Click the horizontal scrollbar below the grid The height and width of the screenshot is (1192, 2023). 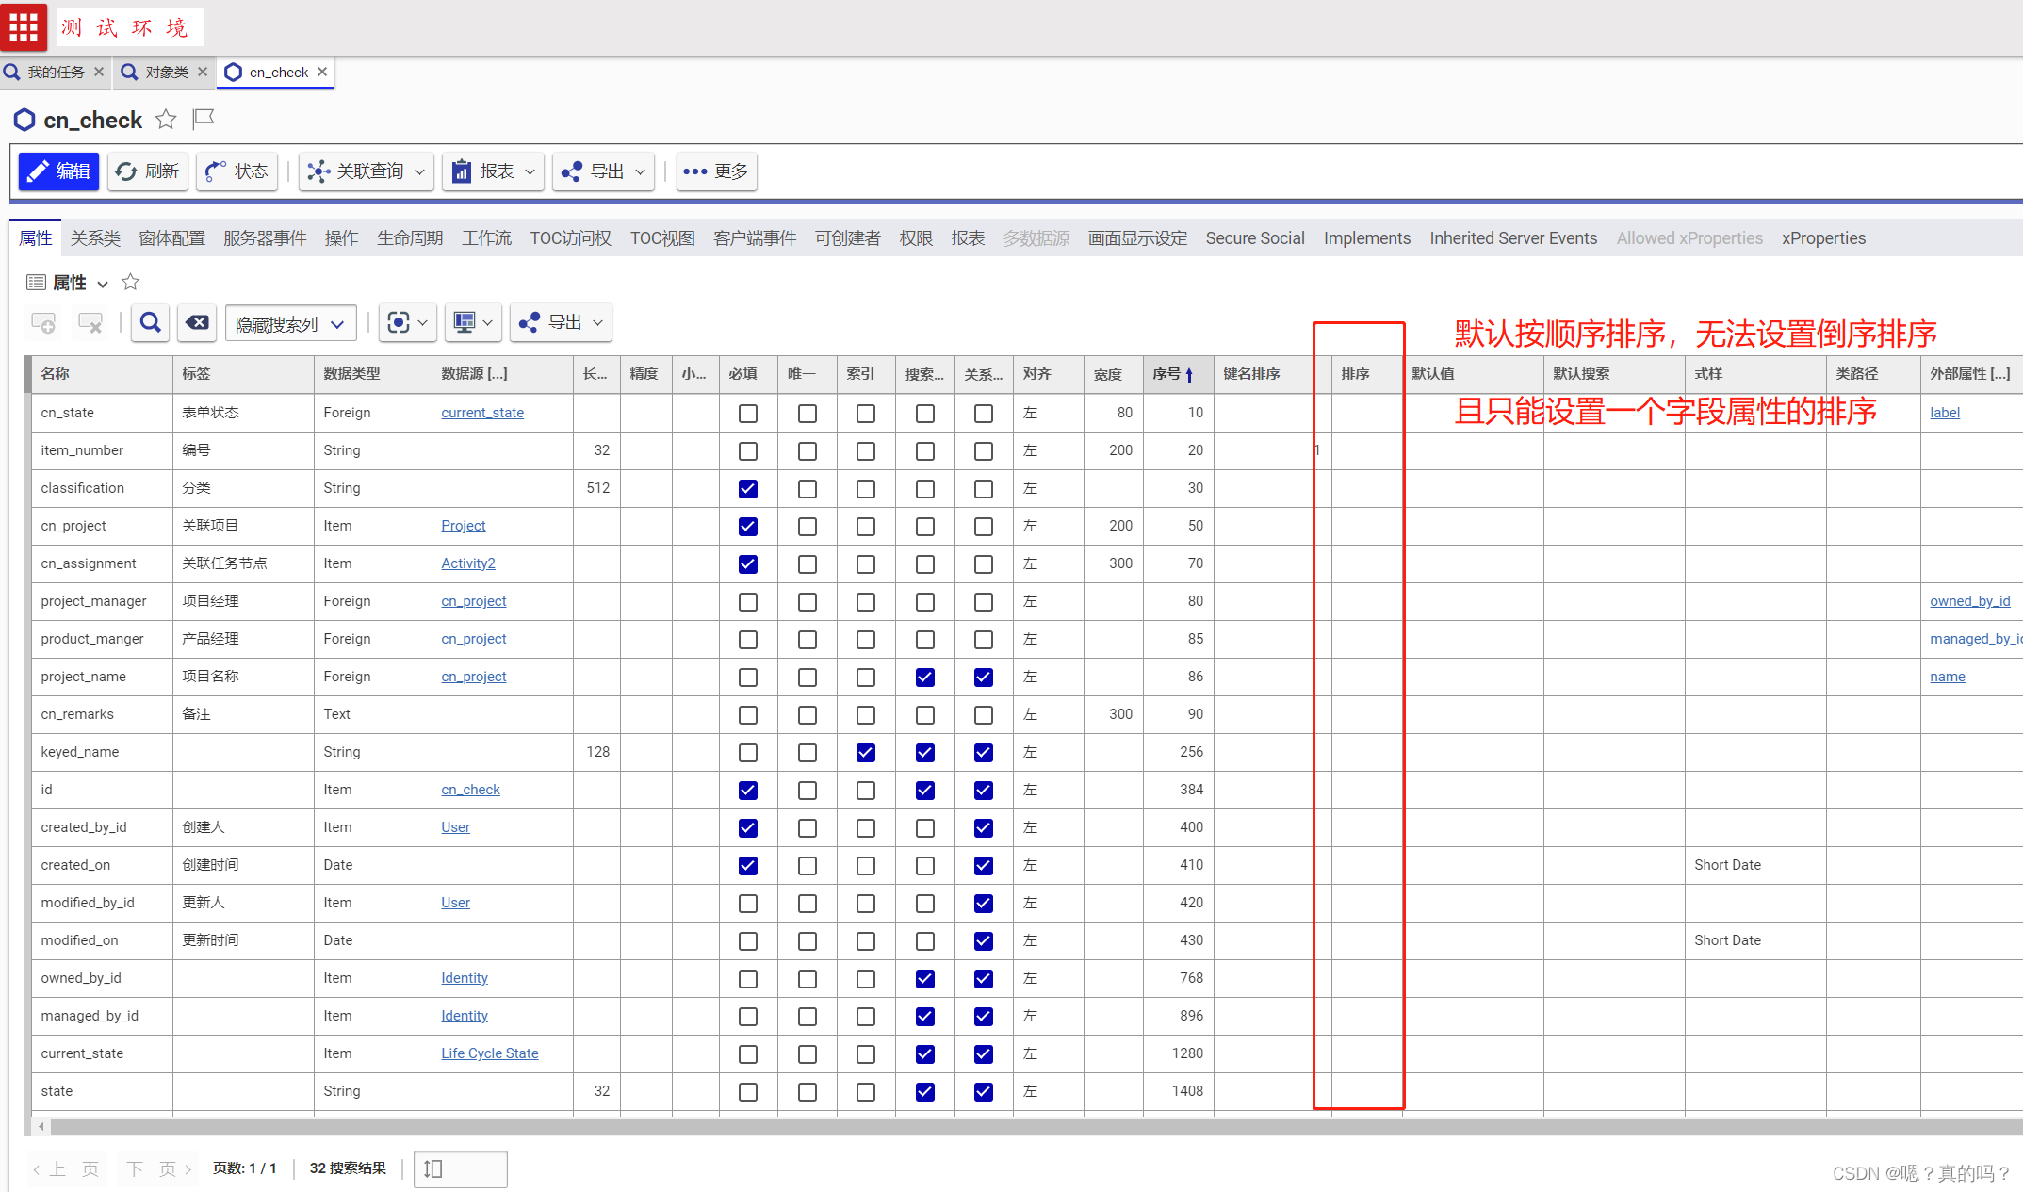pyautogui.click(x=942, y=1126)
